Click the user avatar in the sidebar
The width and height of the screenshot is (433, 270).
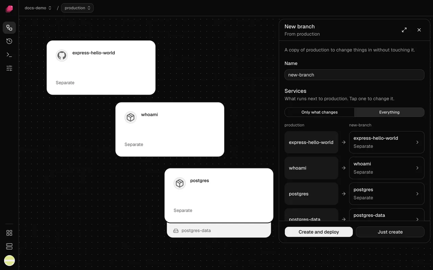coord(9,260)
